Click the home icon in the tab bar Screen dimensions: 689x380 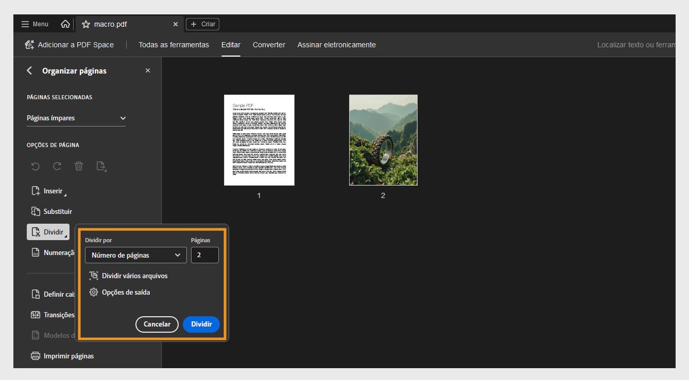coord(65,24)
